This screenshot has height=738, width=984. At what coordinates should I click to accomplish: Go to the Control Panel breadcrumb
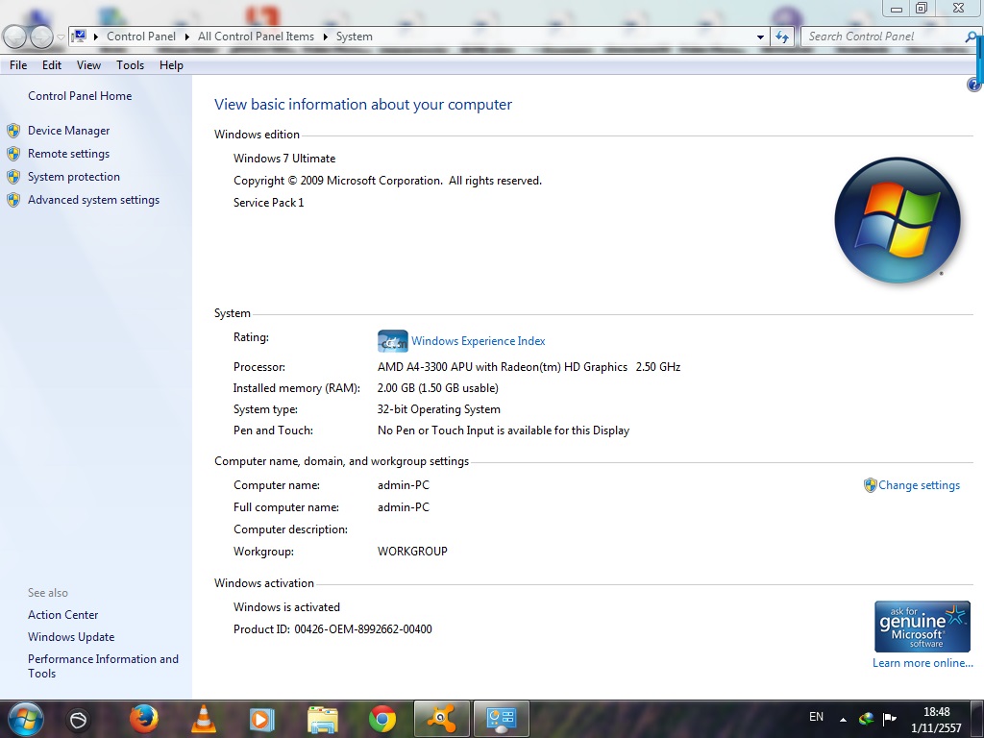pyautogui.click(x=141, y=37)
